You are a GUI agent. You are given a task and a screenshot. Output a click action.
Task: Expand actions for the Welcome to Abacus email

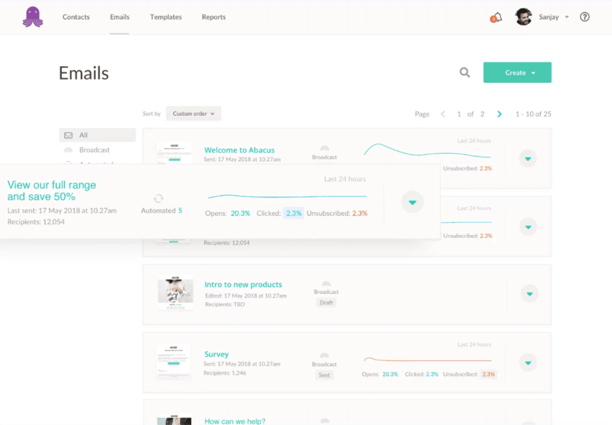coord(528,158)
